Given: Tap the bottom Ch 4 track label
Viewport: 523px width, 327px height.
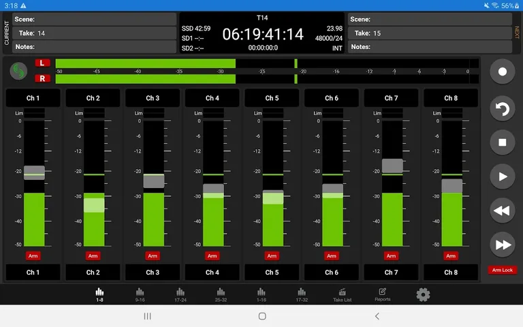Looking at the screenshot, I should (x=212, y=272).
